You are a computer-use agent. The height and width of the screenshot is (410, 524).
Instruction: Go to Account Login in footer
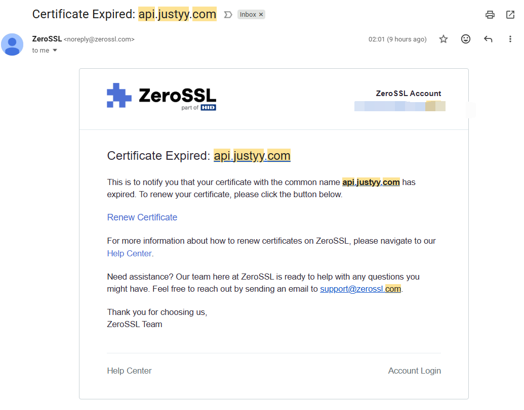[x=414, y=371]
